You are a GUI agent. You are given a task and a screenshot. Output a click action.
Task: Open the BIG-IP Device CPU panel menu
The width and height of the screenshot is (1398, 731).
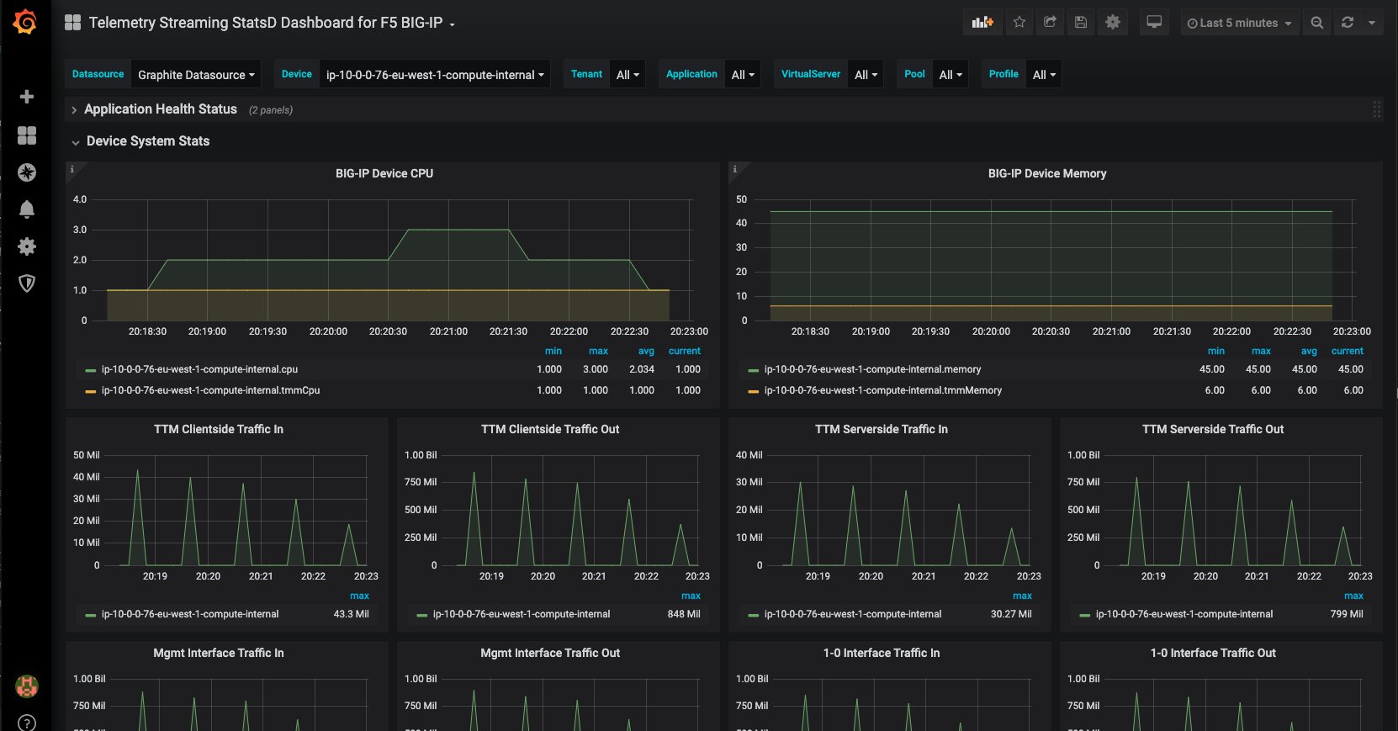coord(384,173)
